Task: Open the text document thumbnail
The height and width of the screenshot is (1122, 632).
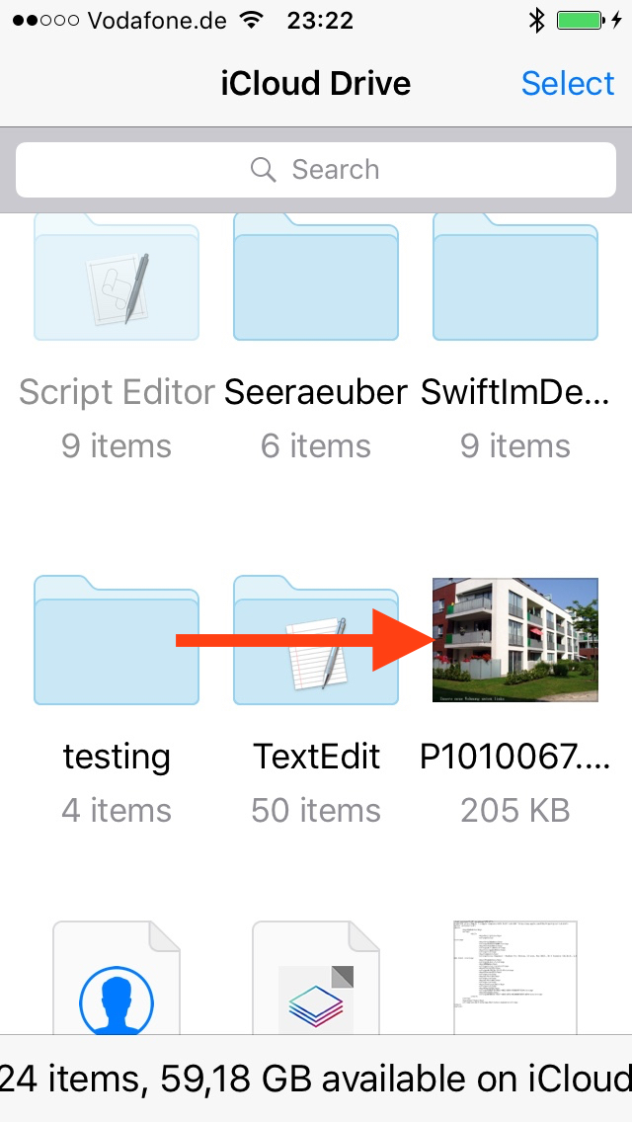Action: pyautogui.click(x=515, y=978)
